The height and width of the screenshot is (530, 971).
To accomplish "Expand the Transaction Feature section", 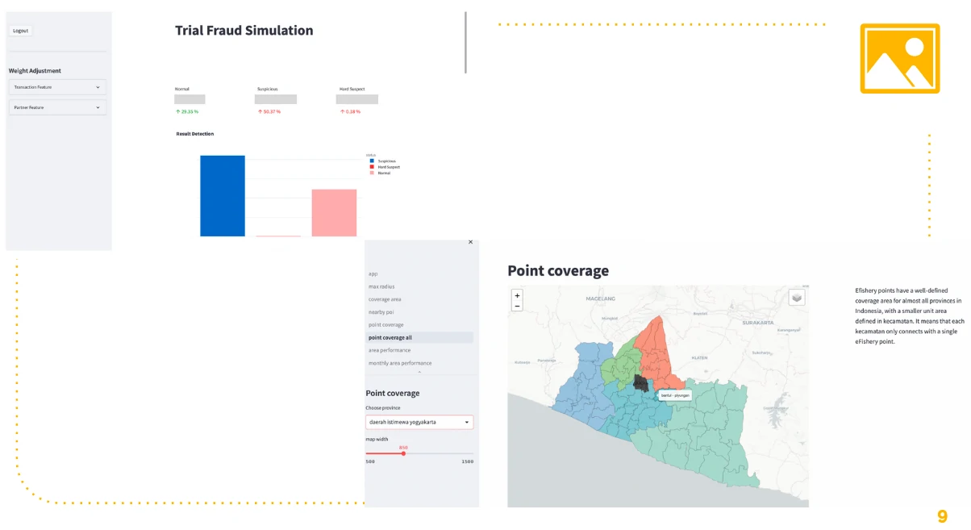I will click(x=57, y=87).
